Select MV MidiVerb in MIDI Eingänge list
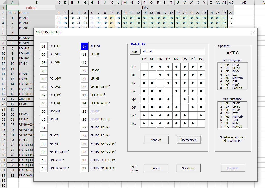The image size is (265, 188). (233, 78)
